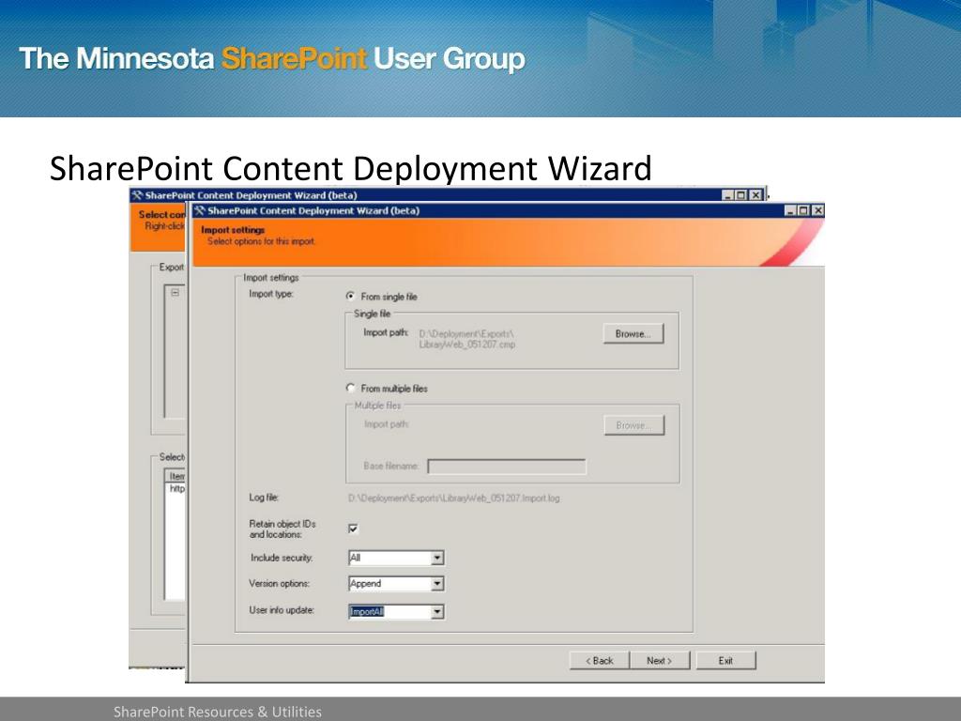Click the 'Next >' button
The height and width of the screenshot is (721, 961).
[660, 660]
